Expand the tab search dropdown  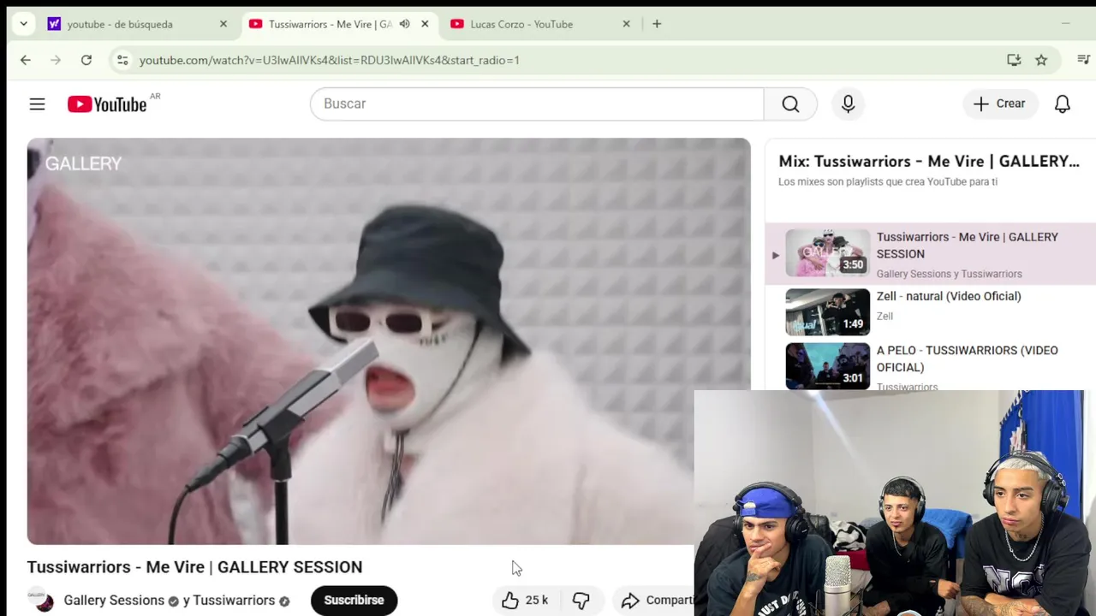click(24, 24)
